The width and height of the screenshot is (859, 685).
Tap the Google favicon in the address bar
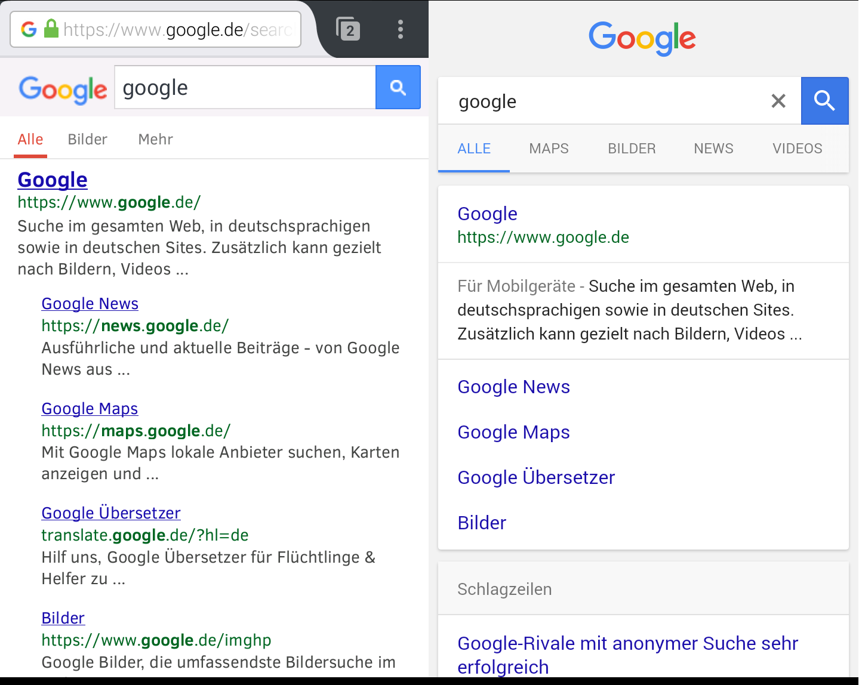click(29, 29)
